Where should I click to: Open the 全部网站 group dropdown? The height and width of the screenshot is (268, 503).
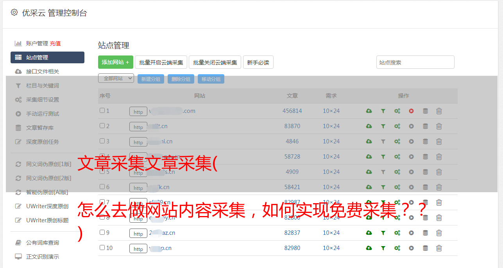116,79
